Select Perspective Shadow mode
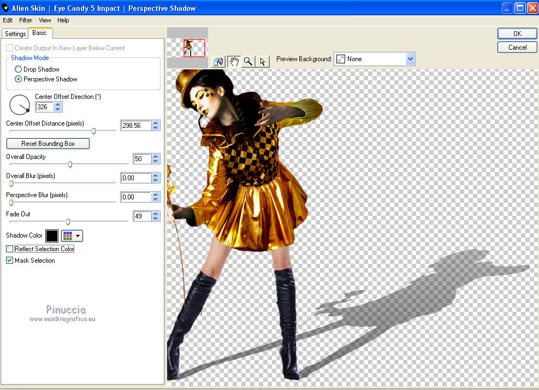 [19, 79]
